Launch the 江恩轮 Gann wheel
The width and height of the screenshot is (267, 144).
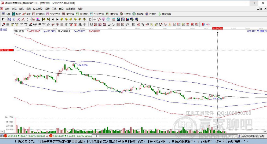[x=125, y=14]
